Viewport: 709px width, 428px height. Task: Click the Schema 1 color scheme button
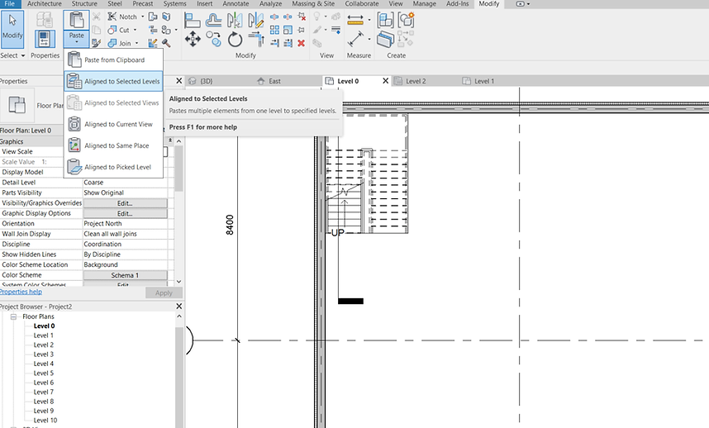(x=125, y=275)
